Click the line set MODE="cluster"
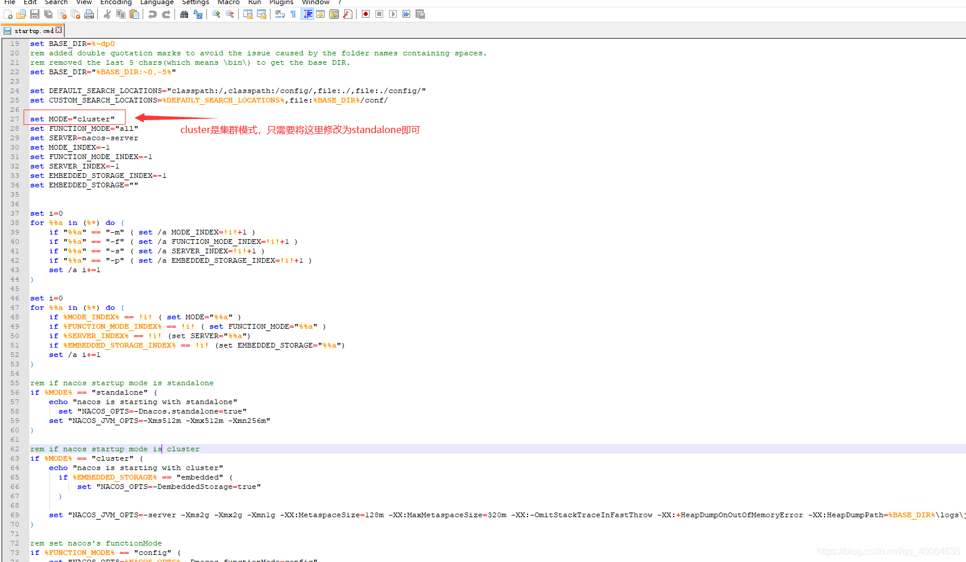966x562 pixels. click(72, 119)
